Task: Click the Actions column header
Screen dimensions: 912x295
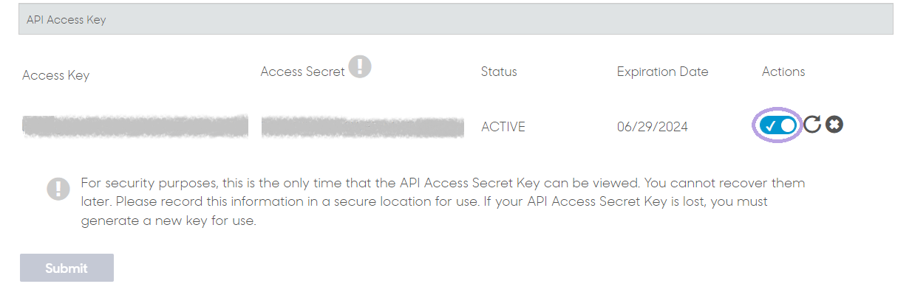Action: click(783, 72)
